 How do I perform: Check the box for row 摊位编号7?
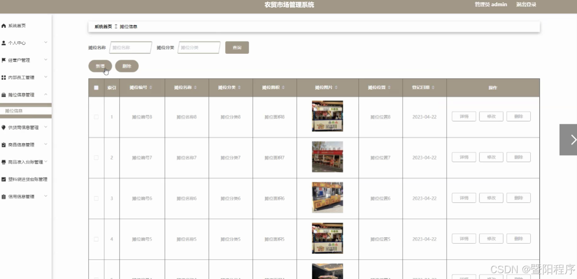96,157
